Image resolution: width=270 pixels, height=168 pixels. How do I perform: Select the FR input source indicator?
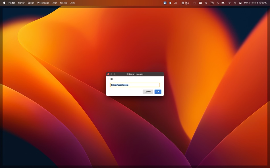point(211,3)
